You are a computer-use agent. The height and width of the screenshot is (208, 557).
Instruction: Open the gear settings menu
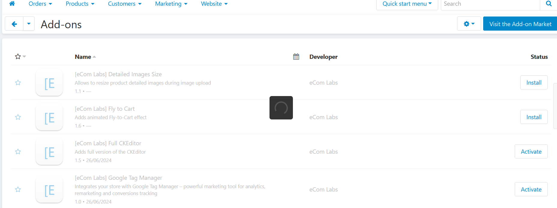click(x=469, y=24)
